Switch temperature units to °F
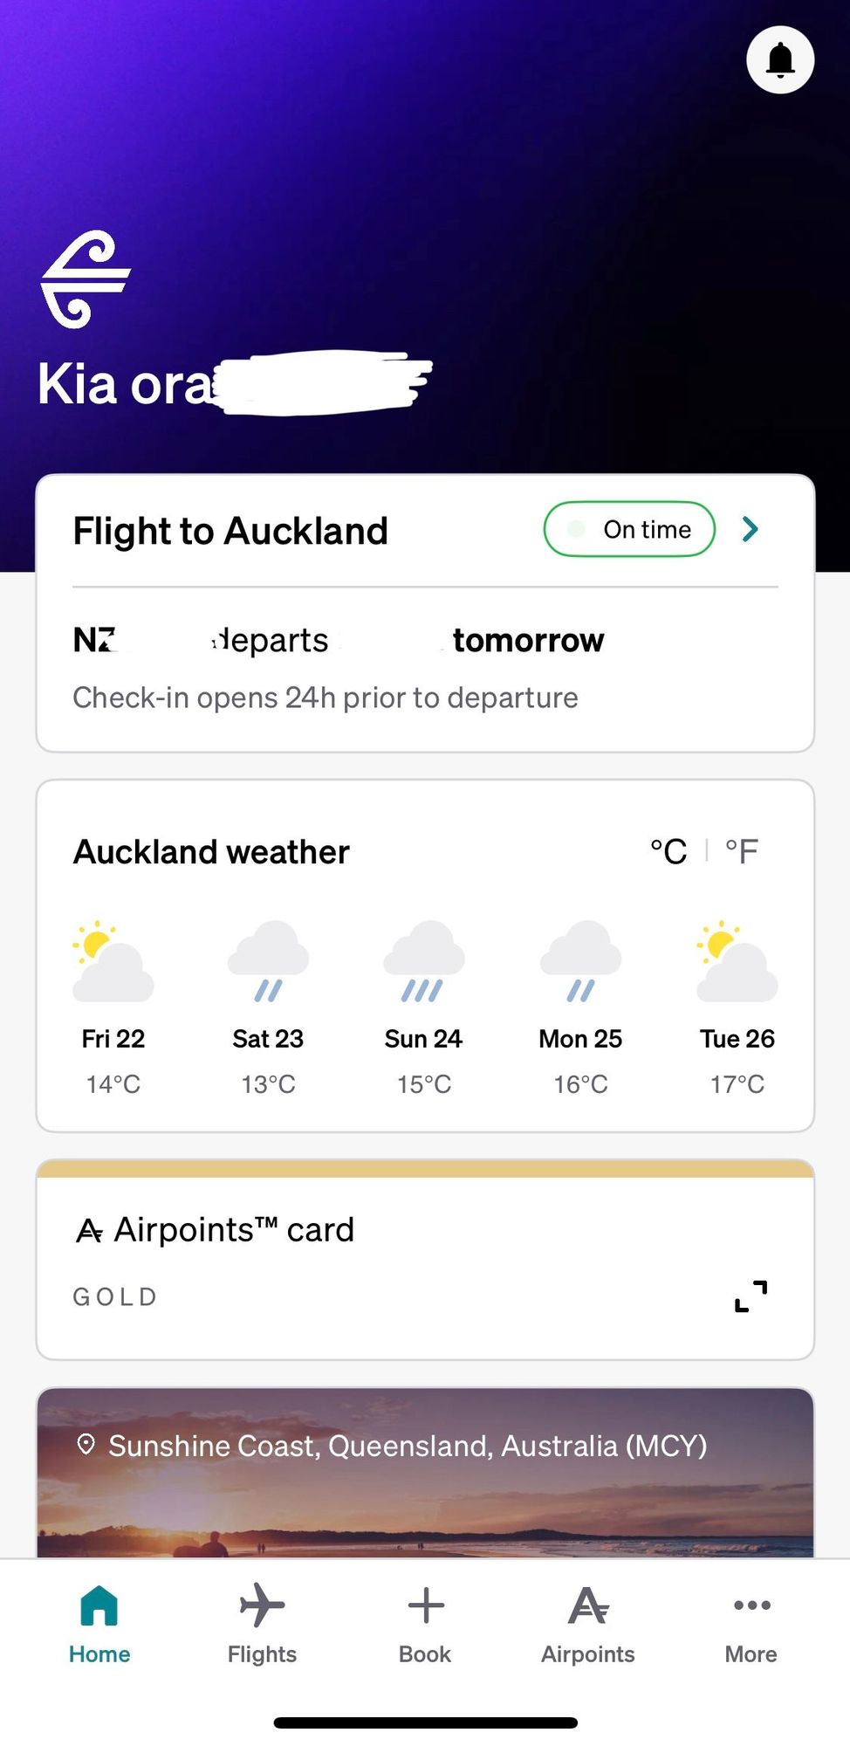The width and height of the screenshot is (850, 1746). coord(742,851)
